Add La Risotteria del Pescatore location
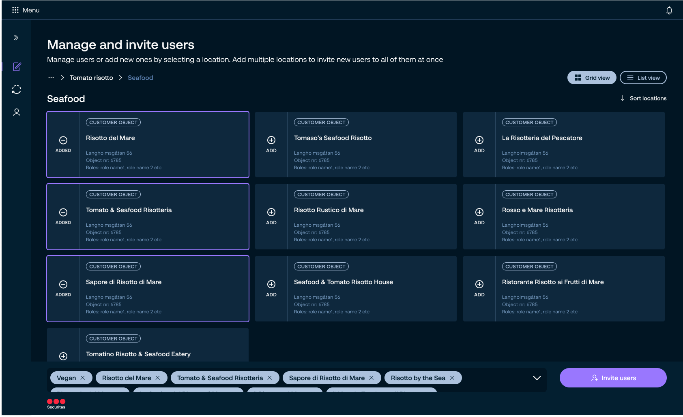Image resolution: width=683 pixels, height=417 pixels. click(x=479, y=144)
